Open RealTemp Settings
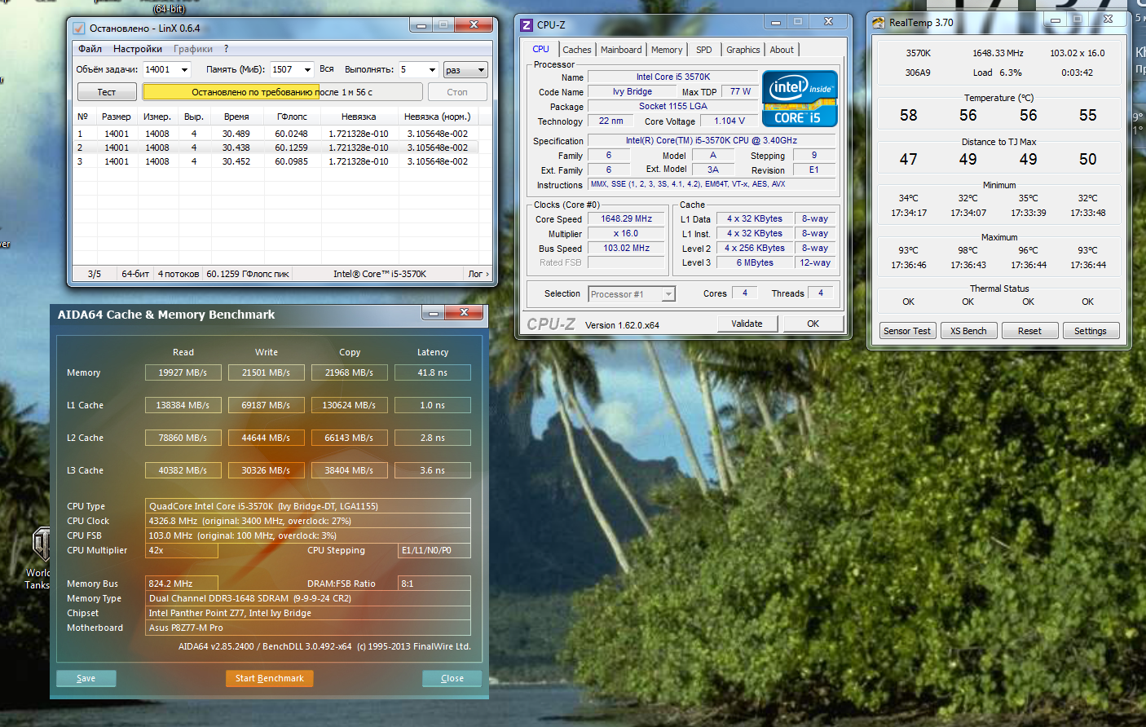This screenshot has height=727, width=1146. coord(1091,331)
